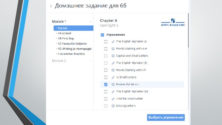Click book icon of Words Starting with A-H
The height and width of the screenshot is (125, 222).
pos(113,49)
